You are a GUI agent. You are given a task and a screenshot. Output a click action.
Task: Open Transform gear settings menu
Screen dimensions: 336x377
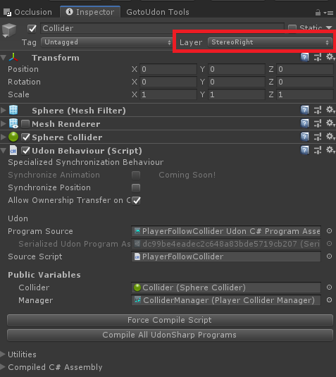tap(330, 57)
